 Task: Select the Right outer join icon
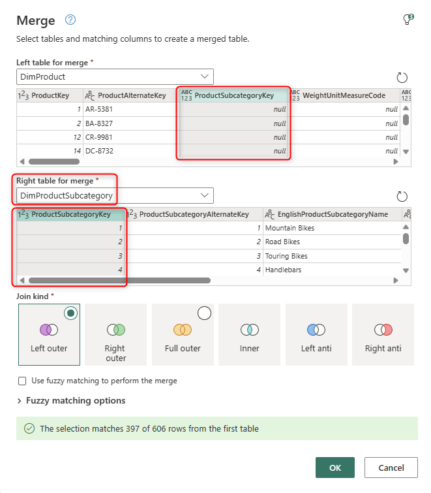tap(115, 330)
